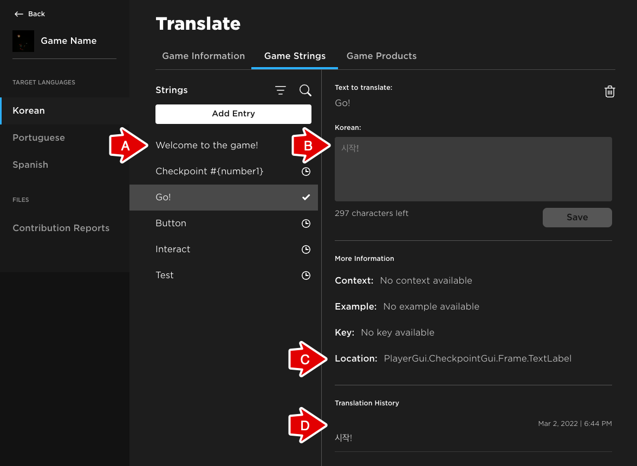Click the checkmark icon next to Go!

[x=306, y=198]
